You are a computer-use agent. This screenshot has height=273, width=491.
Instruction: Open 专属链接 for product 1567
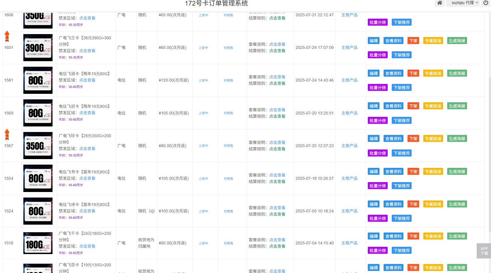tap(433, 139)
